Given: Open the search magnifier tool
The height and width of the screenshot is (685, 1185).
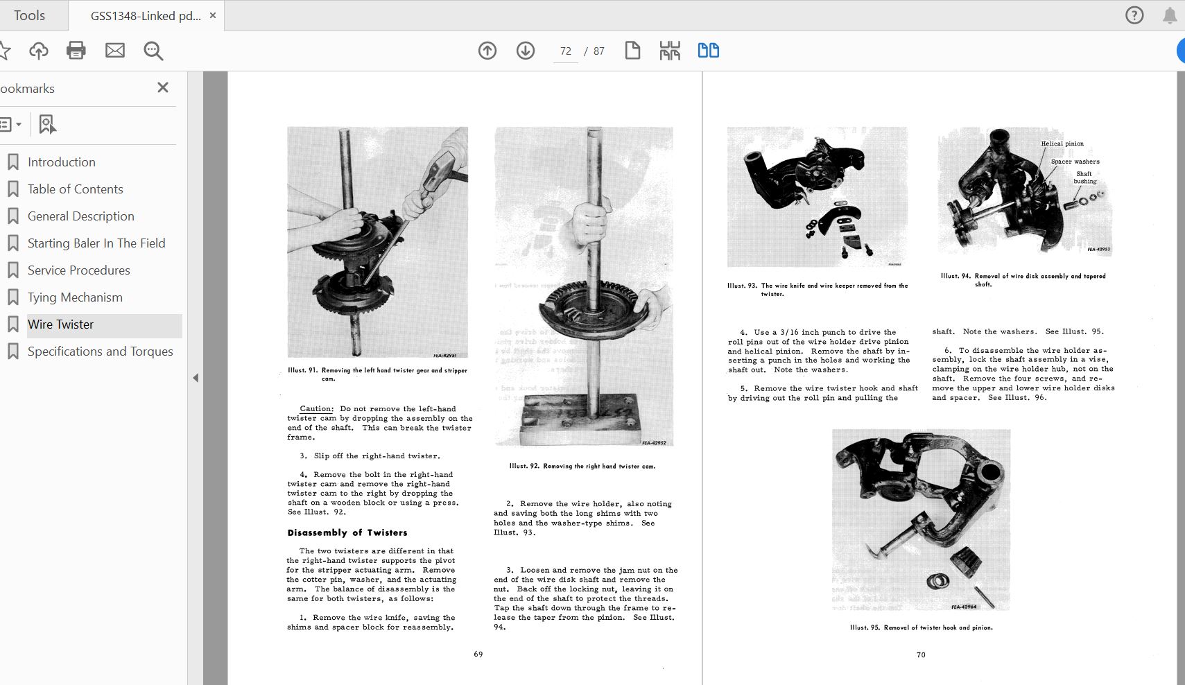Looking at the screenshot, I should (153, 51).
